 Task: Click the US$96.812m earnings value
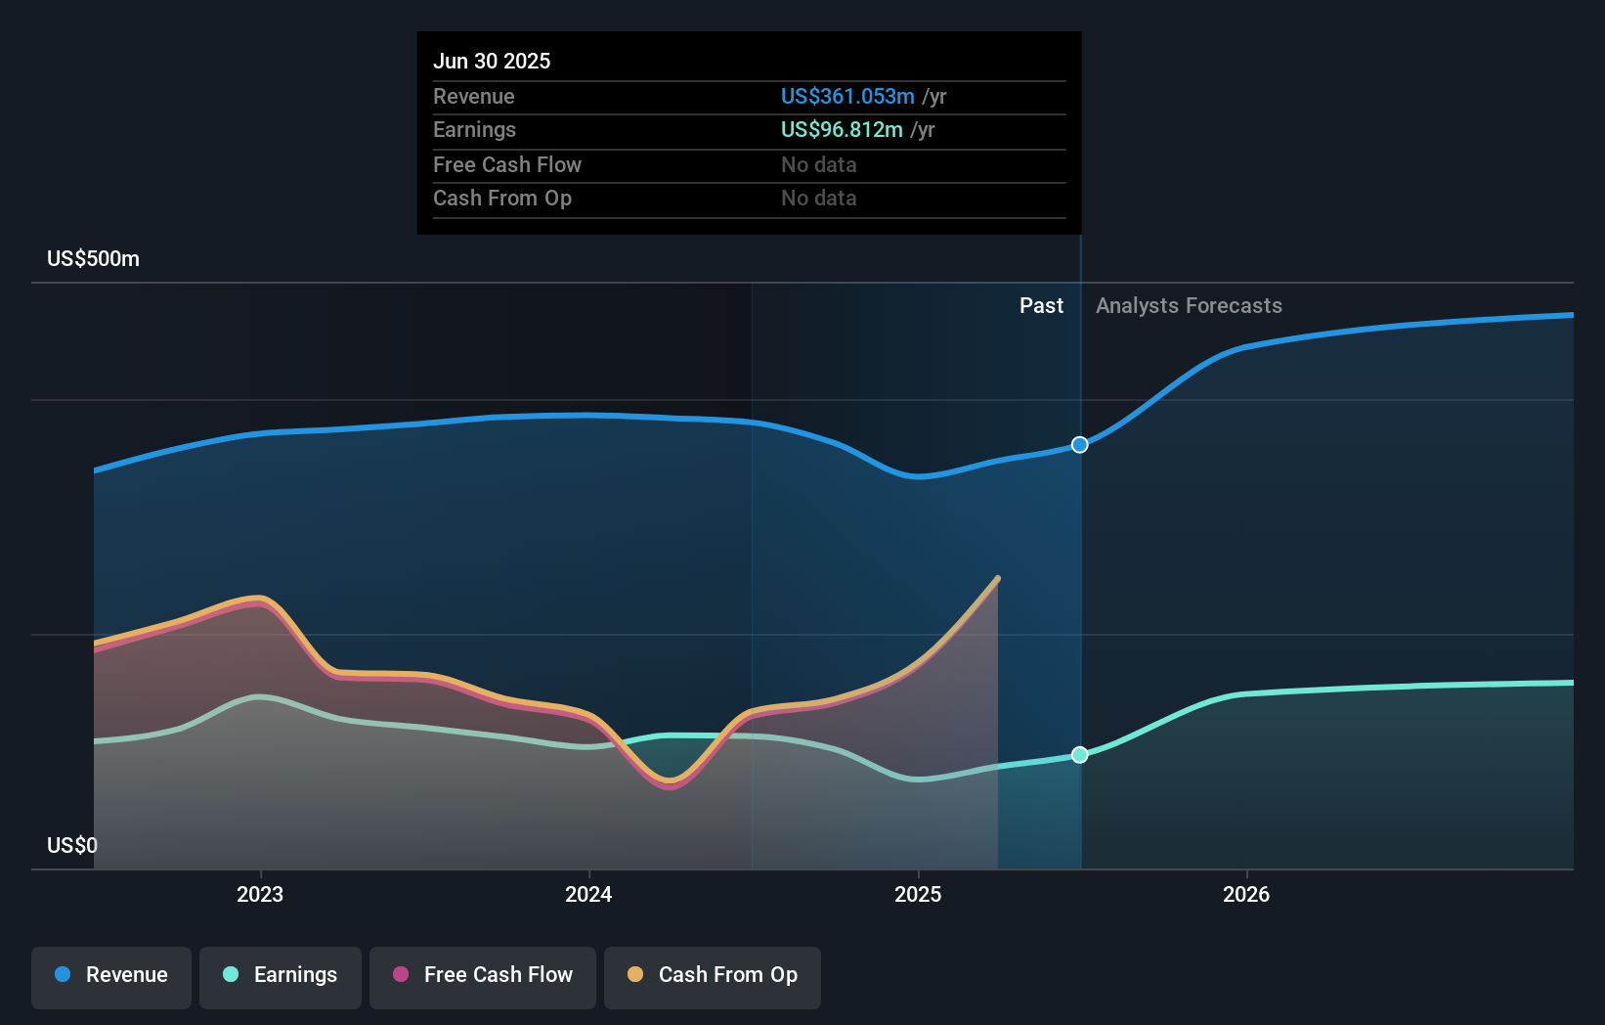tap(842, 130)
